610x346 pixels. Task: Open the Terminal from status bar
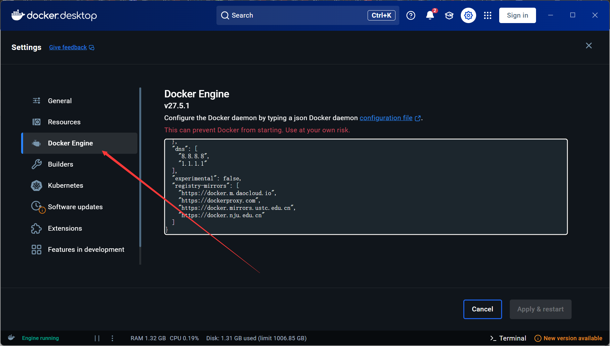click(508, 338)
